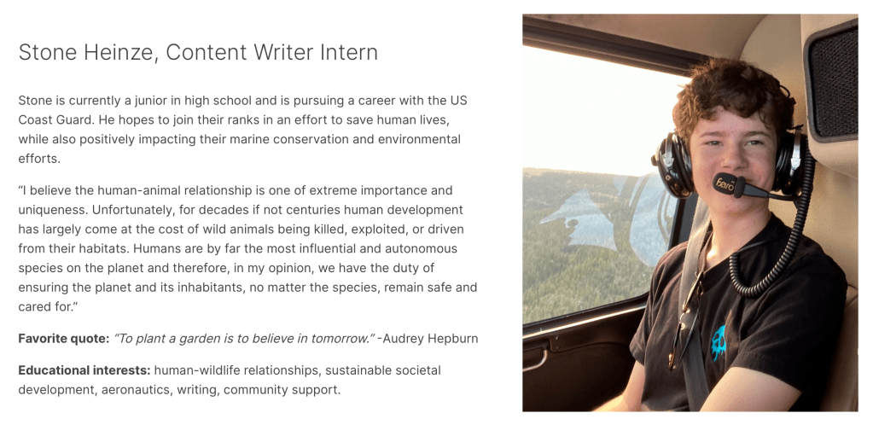Click the "Audrey Hepburn" attribution

(x=431, y=339)
